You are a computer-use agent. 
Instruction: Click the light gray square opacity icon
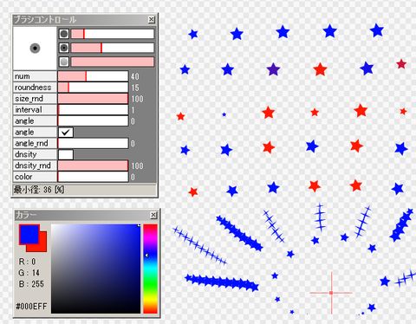[64, 62]
